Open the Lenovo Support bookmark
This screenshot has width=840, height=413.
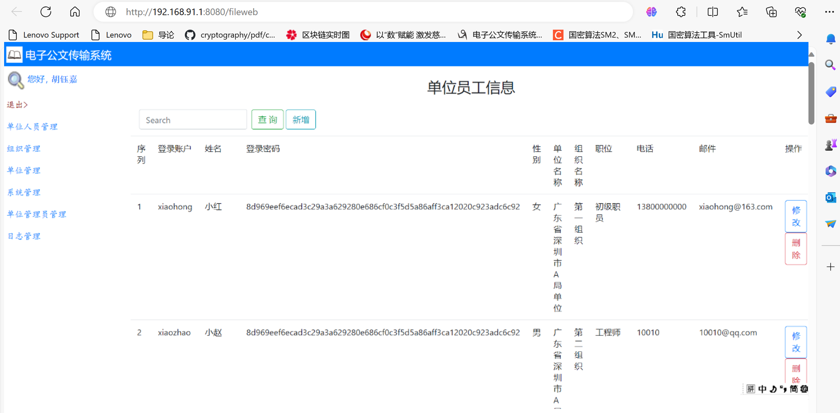tap(44, 35)
